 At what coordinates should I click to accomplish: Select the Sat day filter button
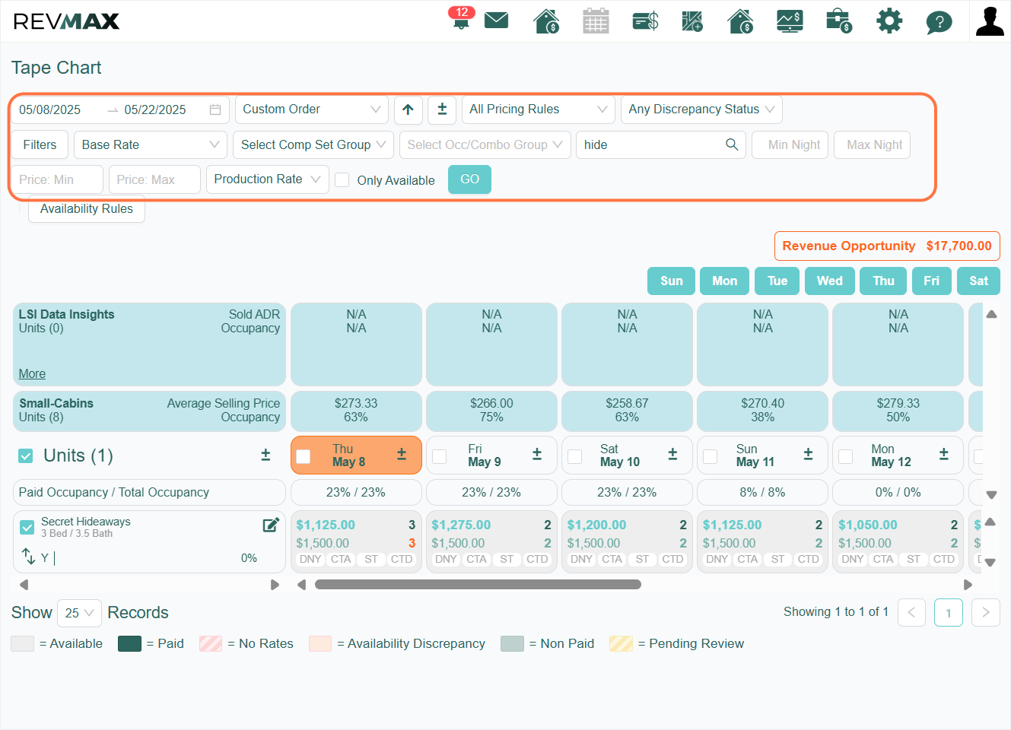[979, 281]
